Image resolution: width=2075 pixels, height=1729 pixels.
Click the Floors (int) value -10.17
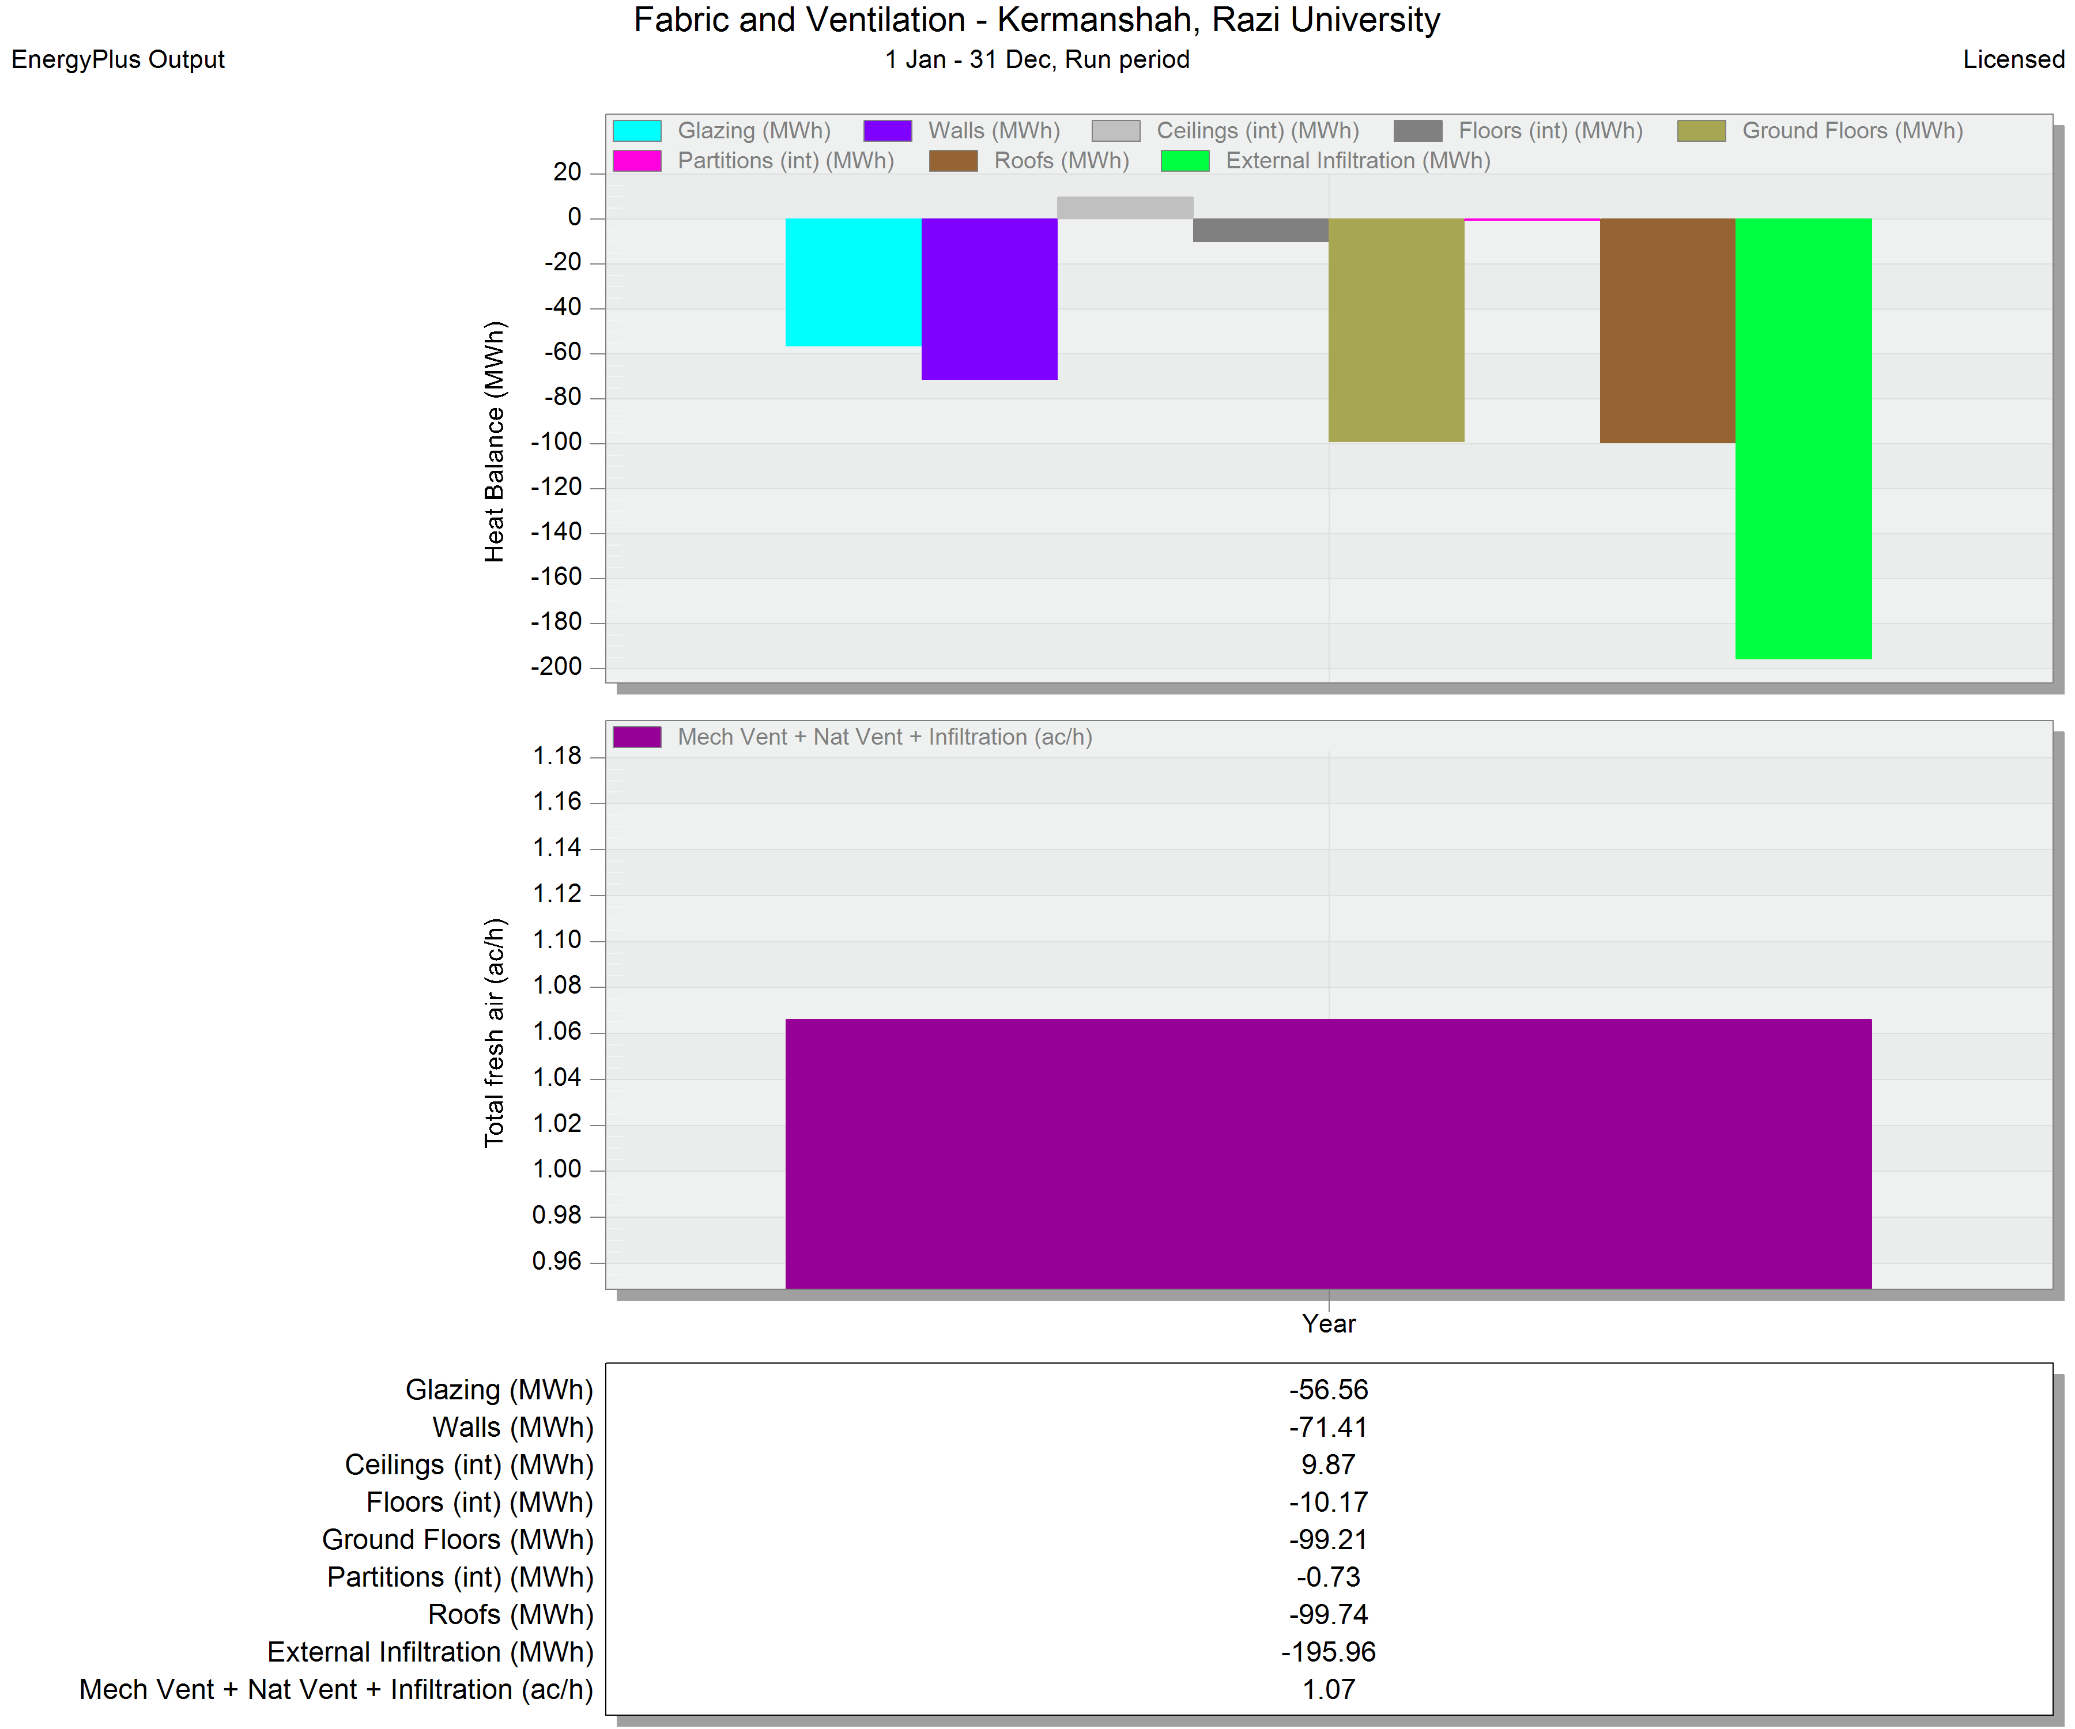point(1329,1503)
